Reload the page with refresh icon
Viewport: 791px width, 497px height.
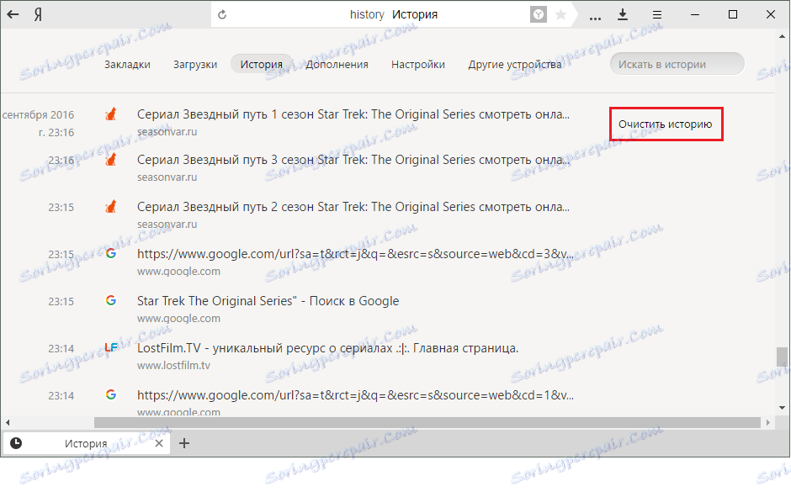coord(222,14)
